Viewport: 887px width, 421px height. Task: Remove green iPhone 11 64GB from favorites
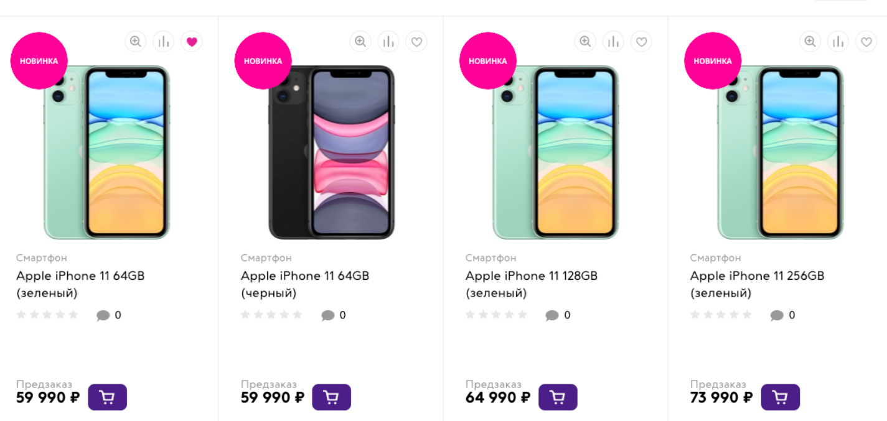click(x=192, y=42)
